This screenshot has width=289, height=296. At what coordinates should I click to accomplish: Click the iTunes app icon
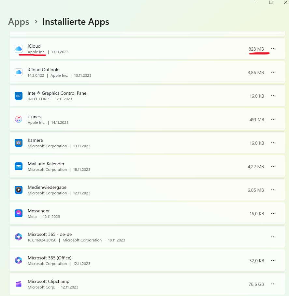point(19,119)
